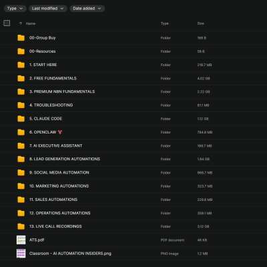
Task: Select the '1. START HERE' name
Action: (43, 65)
